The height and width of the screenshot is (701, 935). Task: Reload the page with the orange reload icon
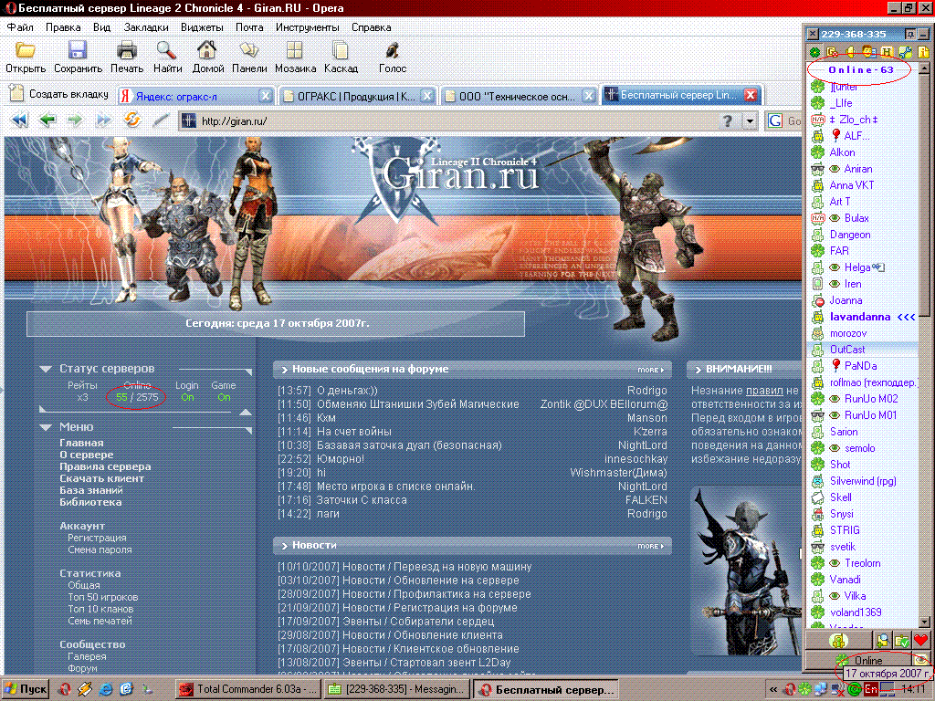(x=131, y=120)
